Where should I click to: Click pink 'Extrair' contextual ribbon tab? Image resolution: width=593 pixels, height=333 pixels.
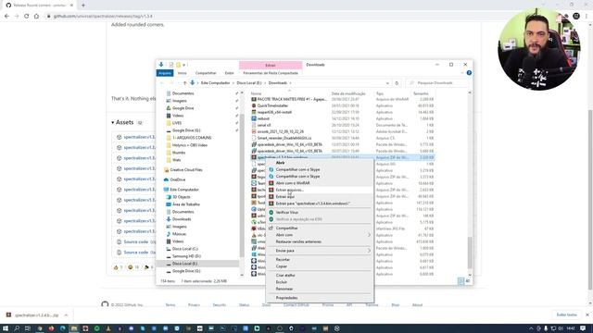271,65
